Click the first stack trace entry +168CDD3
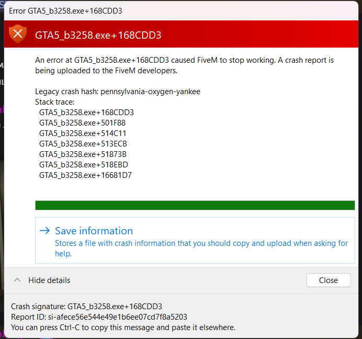Screen dimensions: 362x339 click(86, 112)
